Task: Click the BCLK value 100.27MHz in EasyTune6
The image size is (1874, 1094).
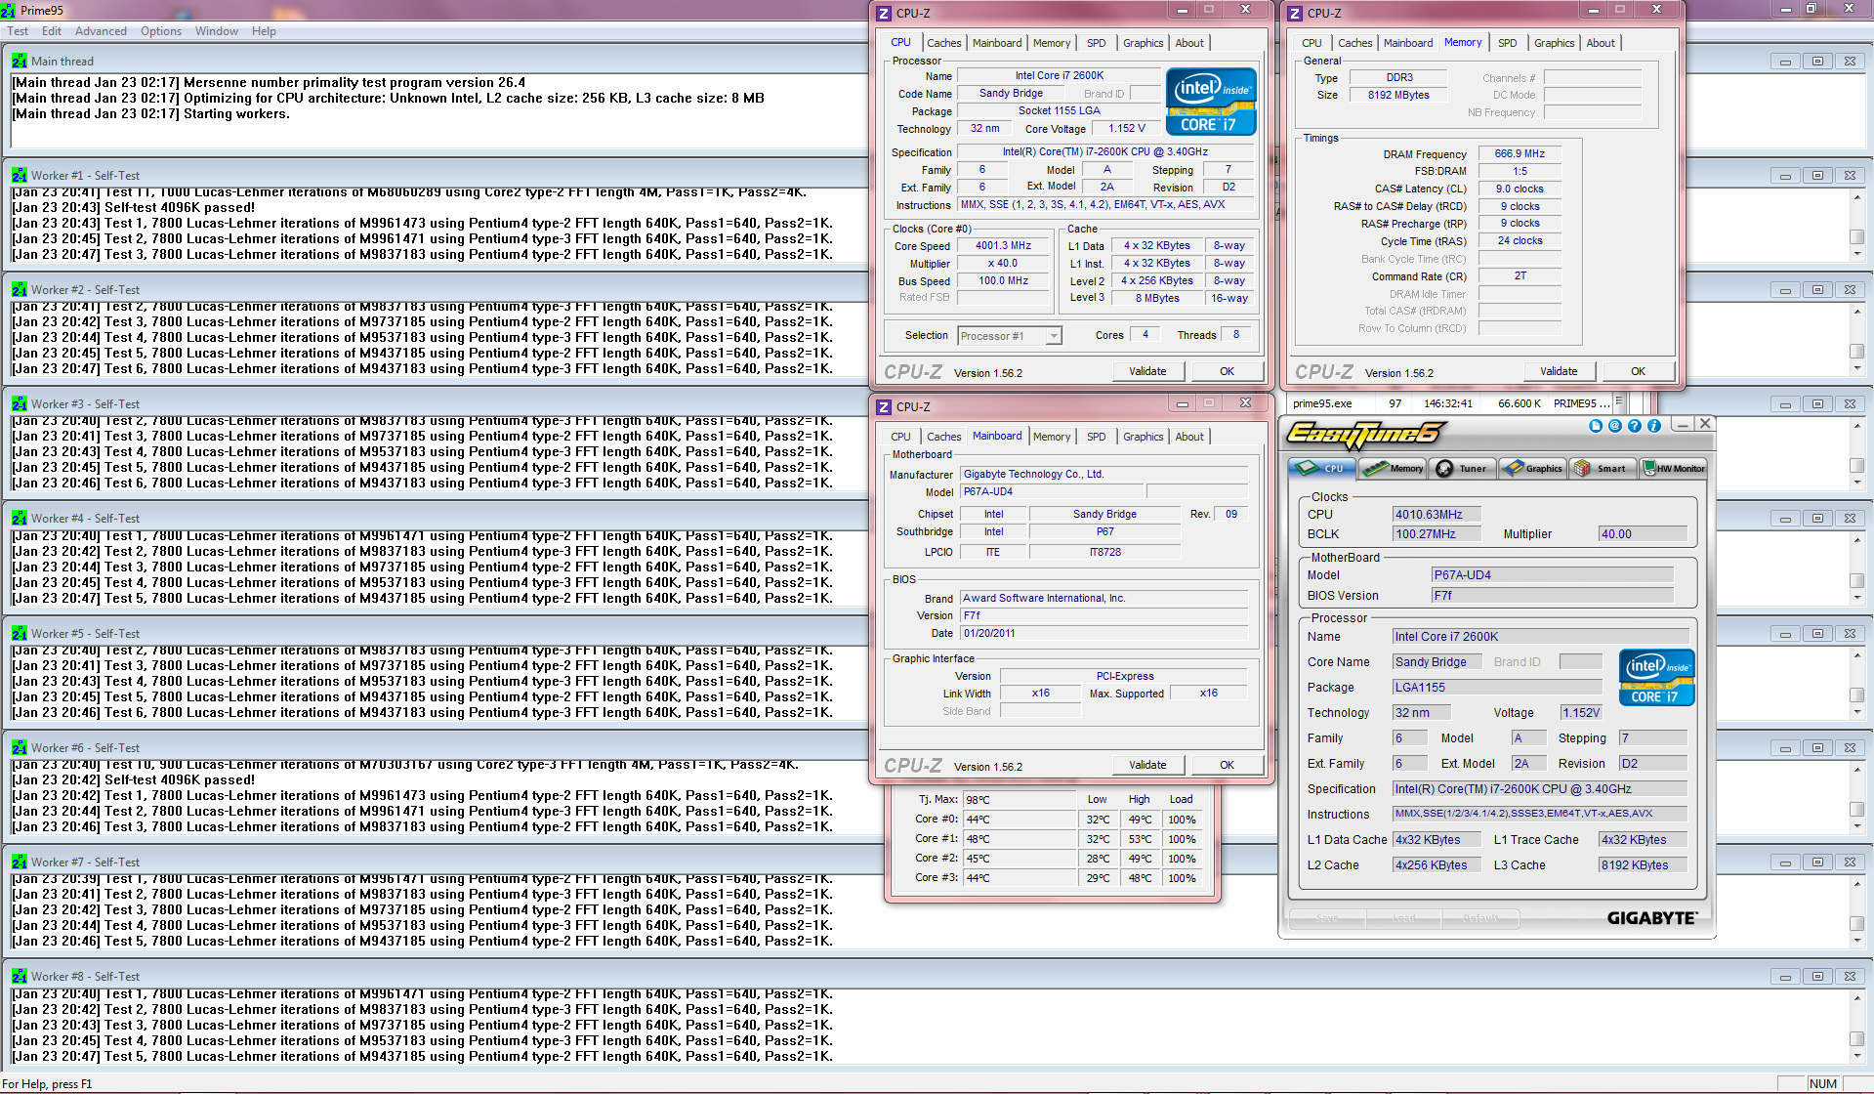Action: pos(1437,534)
